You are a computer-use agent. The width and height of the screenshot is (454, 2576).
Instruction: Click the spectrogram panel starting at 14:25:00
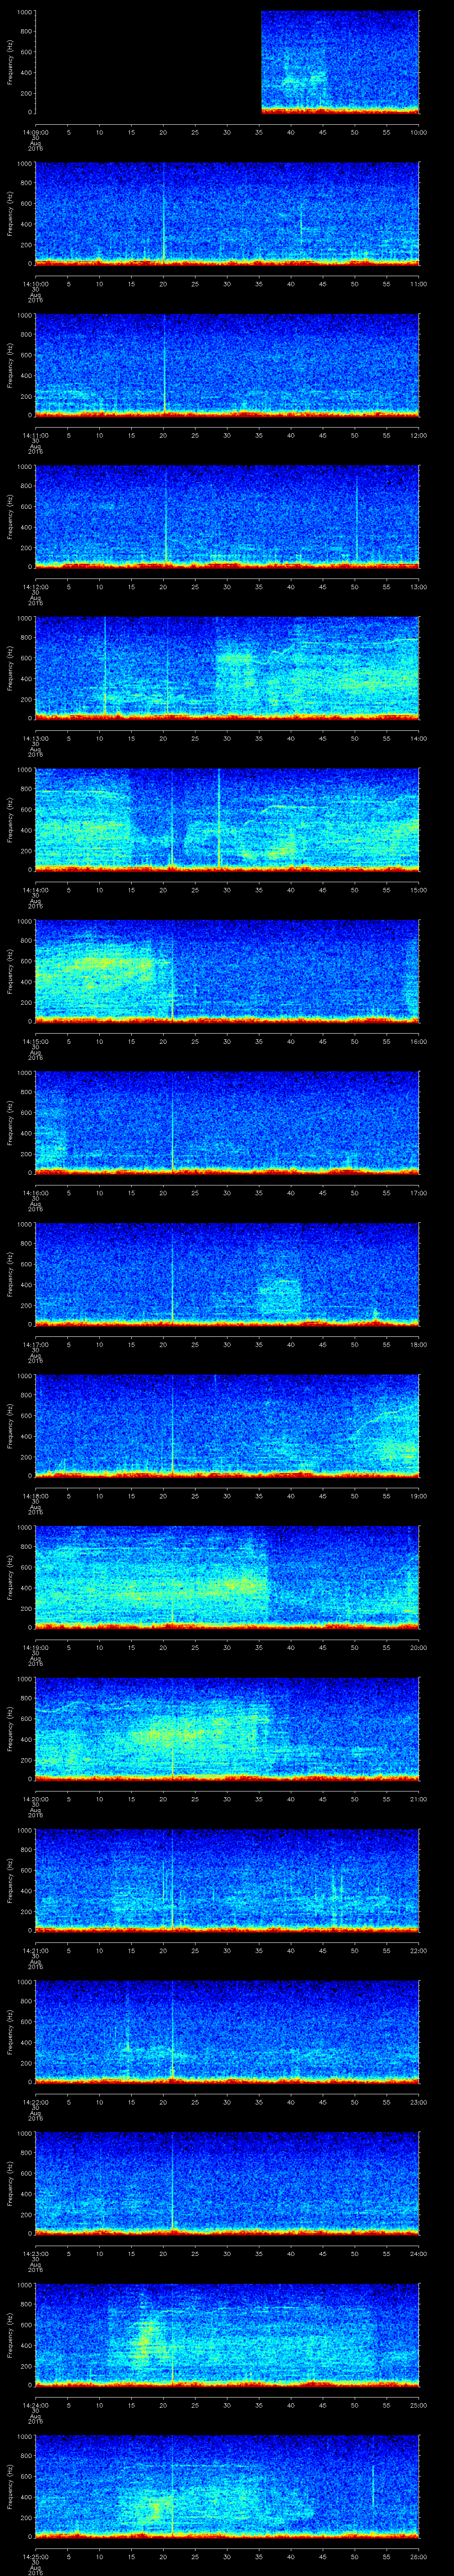click(227, 2486)
